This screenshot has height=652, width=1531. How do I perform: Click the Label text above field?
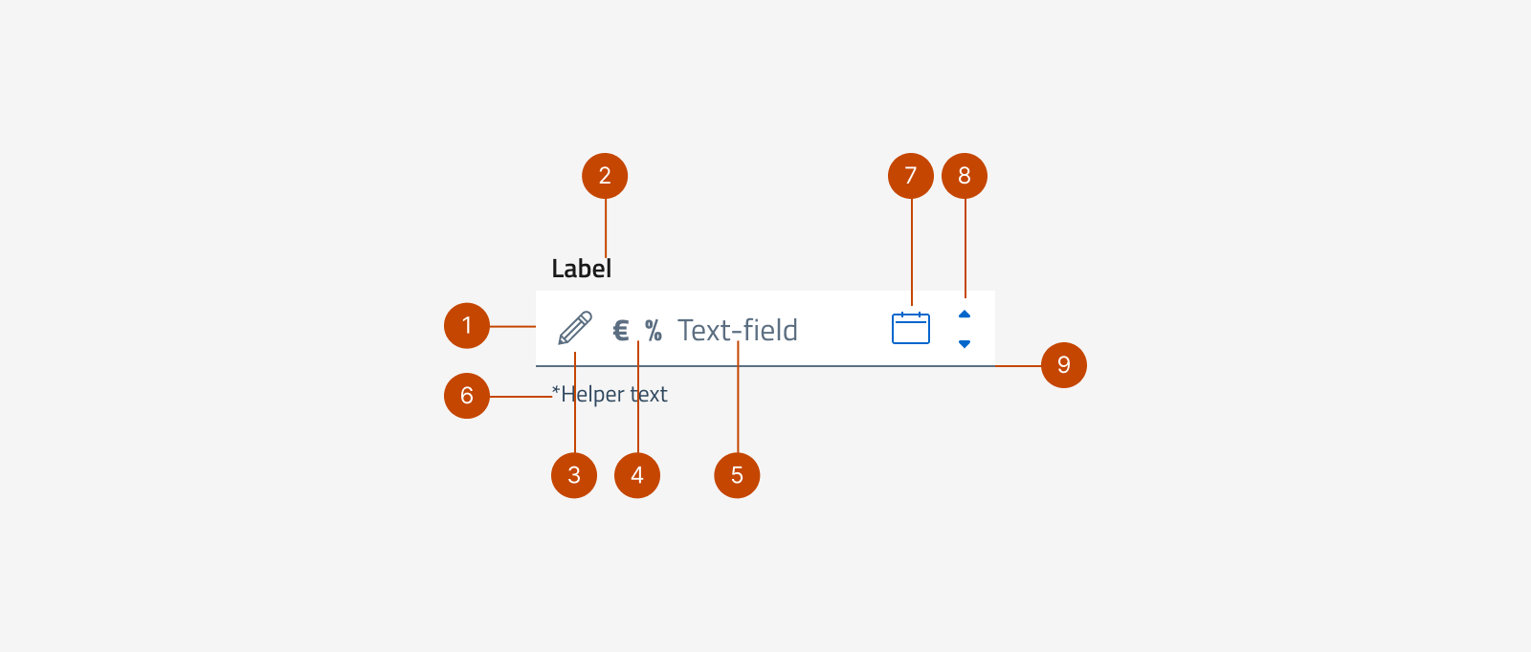click(581, 269)
